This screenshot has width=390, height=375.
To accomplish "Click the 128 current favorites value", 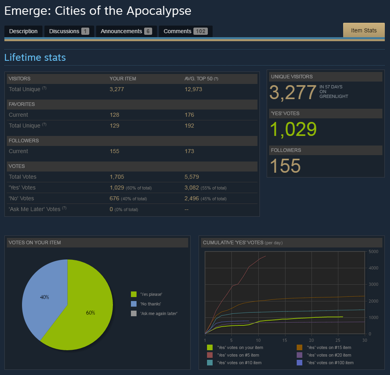I will (x=115, y=115).
